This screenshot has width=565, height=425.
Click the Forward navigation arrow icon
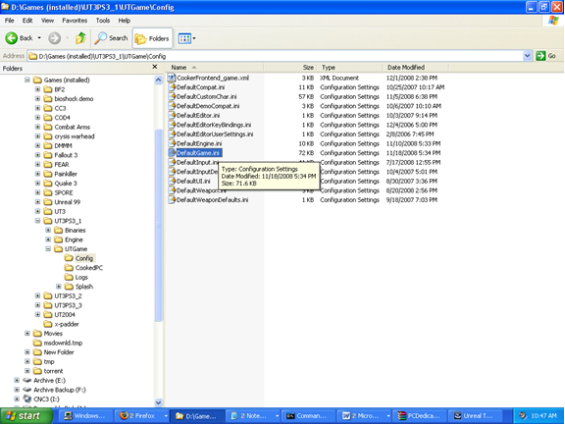click(x=54, y=38)
